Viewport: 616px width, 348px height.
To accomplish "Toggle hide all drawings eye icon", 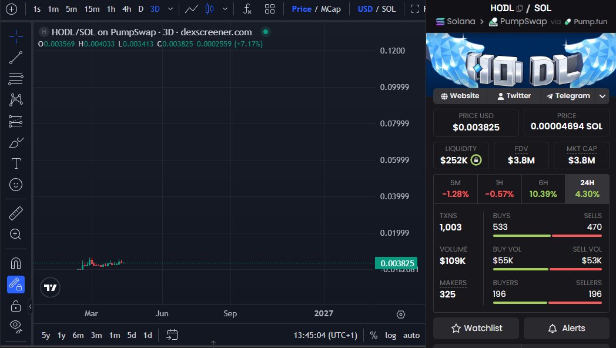I will coord(16,326).
